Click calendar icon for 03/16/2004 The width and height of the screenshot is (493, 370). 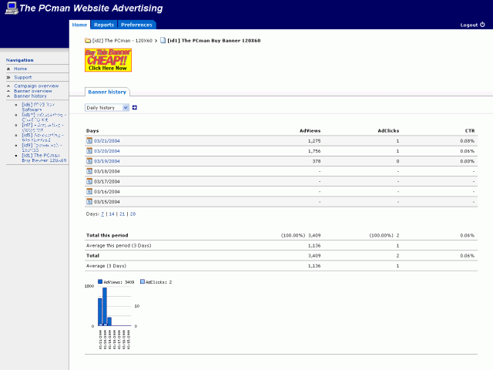(89, 191)
